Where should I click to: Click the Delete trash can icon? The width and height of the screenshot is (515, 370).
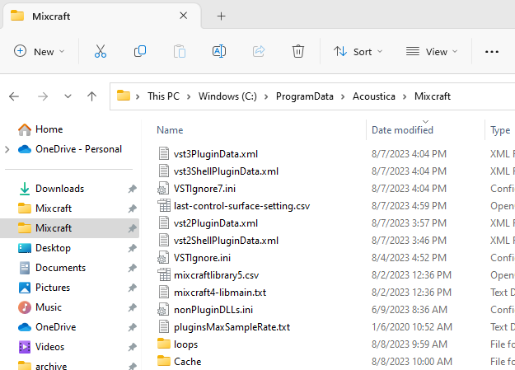[x=298, y=51]
